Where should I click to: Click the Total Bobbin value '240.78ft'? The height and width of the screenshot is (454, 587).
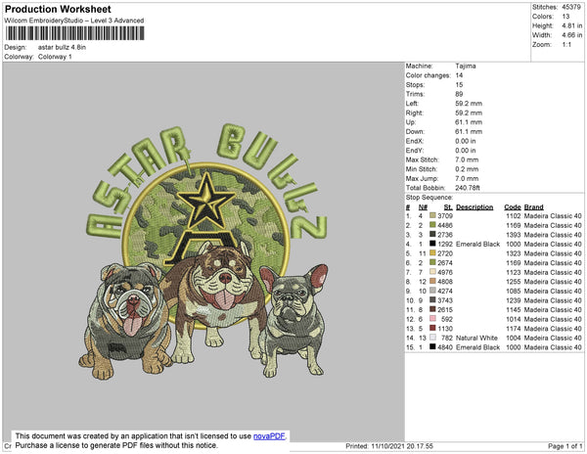coord(468,188)
